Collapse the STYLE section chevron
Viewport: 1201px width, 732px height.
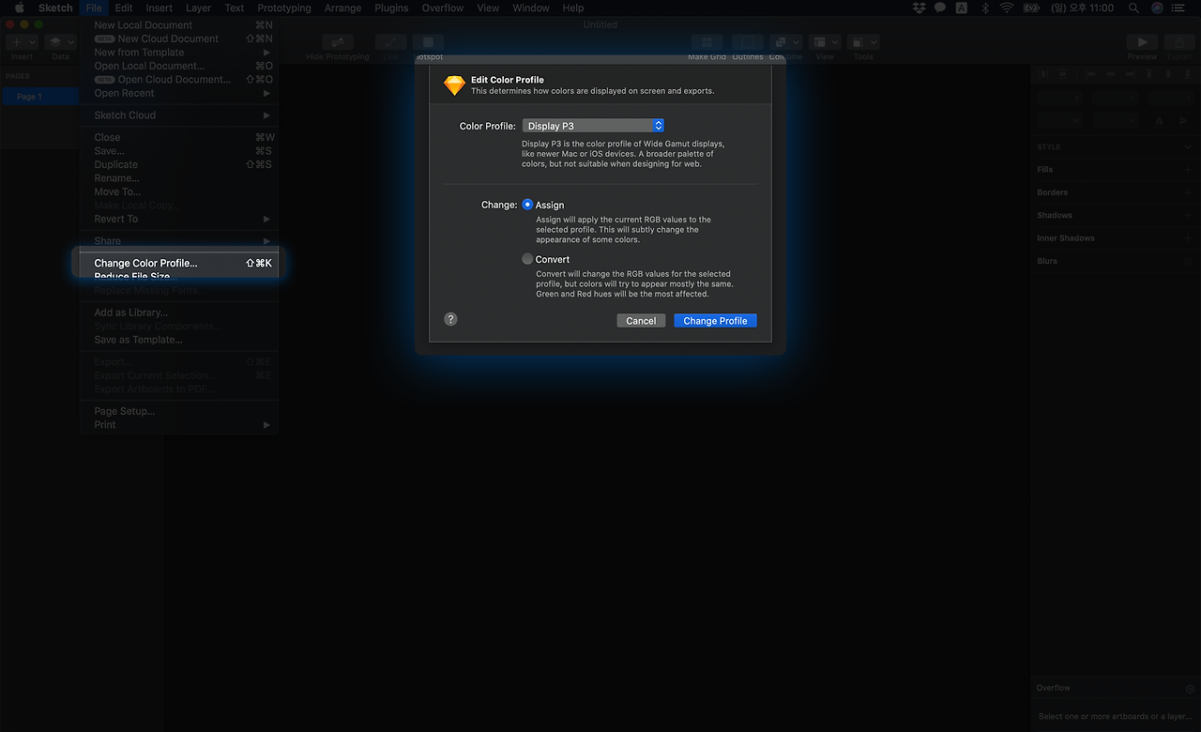click(1188, 147)
